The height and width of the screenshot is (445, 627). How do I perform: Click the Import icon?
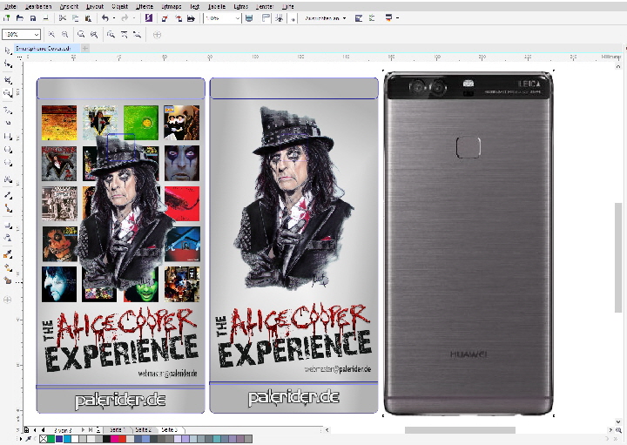click(165, 18)
